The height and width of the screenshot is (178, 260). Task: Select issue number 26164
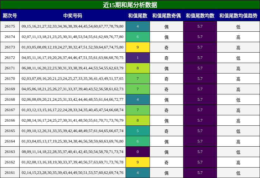click(10, 142)
